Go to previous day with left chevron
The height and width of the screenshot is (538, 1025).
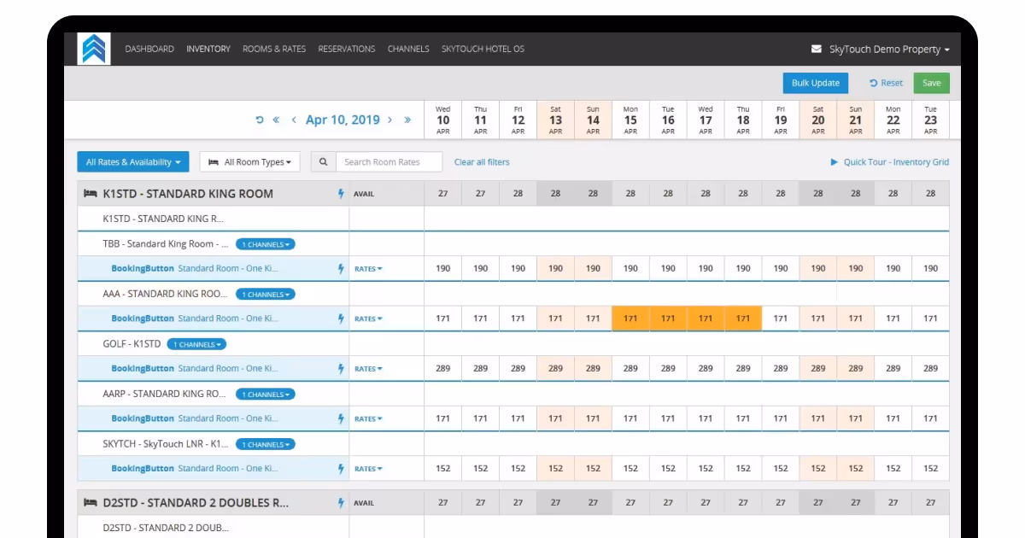[295, 120]
